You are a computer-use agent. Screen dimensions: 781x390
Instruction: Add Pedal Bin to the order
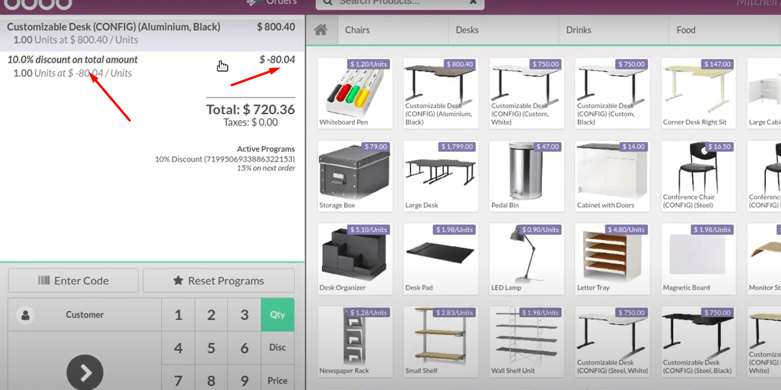point(526,176)
